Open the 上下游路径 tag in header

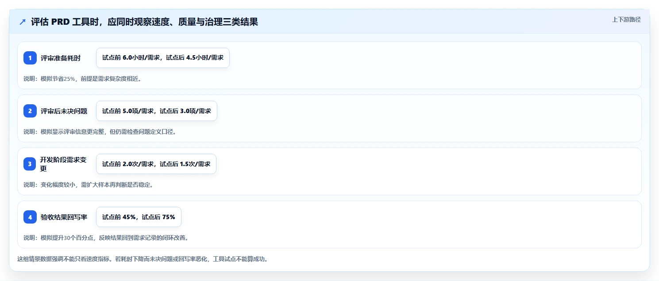tap(626, 19)
